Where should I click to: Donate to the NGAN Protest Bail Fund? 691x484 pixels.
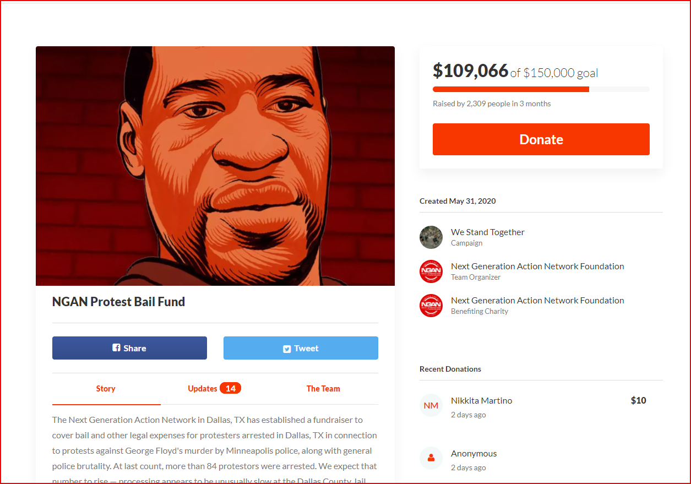click(x=541, y=139)
